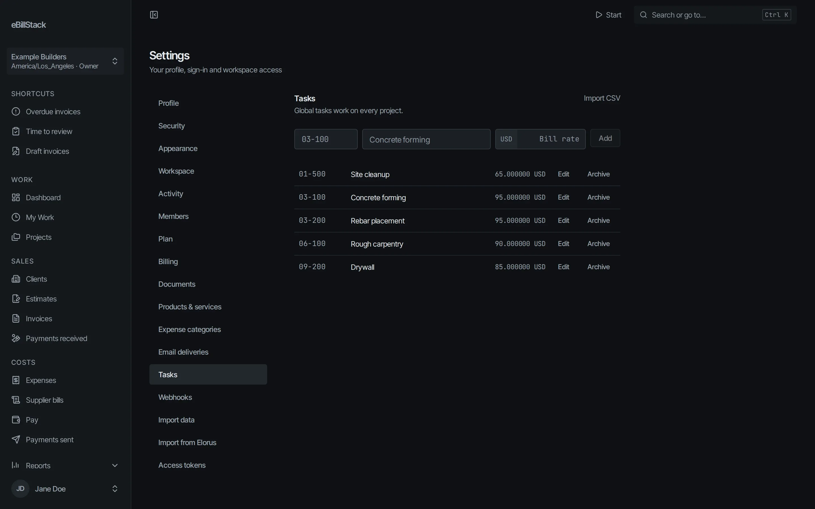The image size is (815, 509).
Task: Expand the Example Builders workspace switcher
Action: click(65, 61)
